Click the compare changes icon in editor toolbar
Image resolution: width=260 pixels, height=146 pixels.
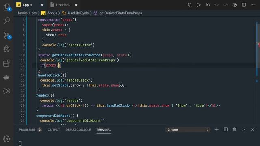(x=190, y=5)
